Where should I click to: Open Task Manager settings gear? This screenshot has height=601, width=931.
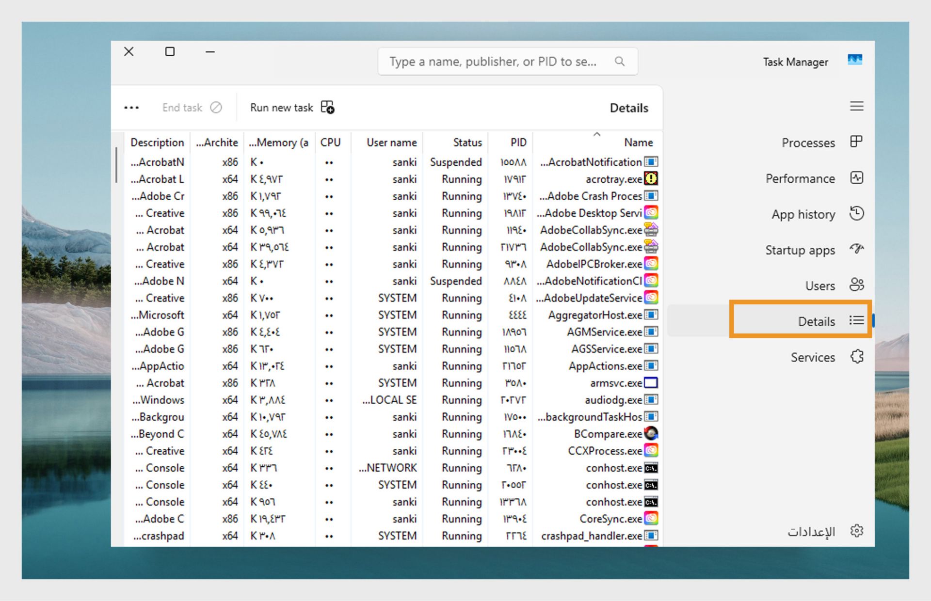pyautogui.click(x=856, y=531)
